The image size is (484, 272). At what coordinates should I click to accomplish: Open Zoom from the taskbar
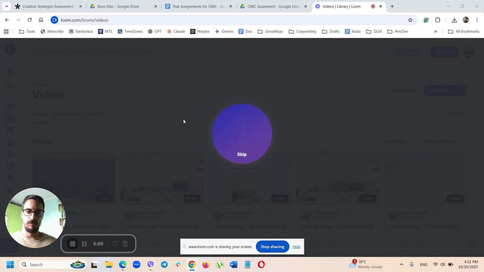pos(137,264)
